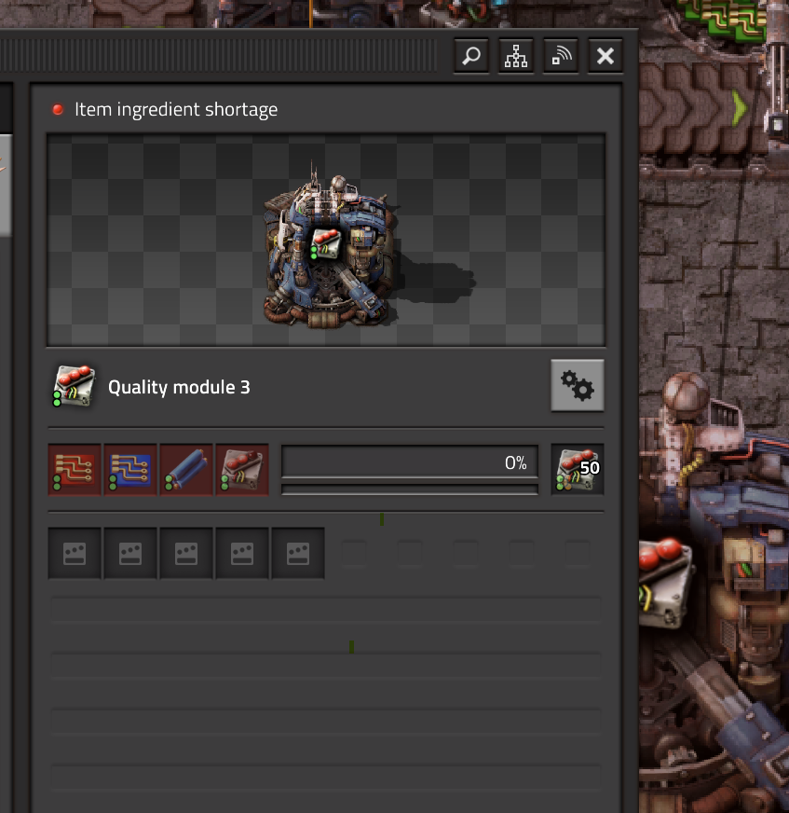The height and width of the screenshot is (813, 789).
Task: Click the 'Quality module 3' recipe name
Action: click(x=179, y=387)
